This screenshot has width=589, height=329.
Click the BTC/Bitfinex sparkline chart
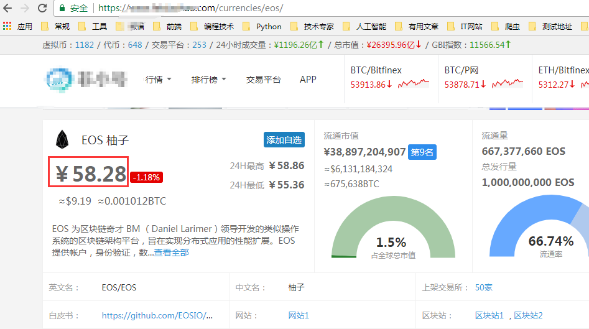[413, 83]
